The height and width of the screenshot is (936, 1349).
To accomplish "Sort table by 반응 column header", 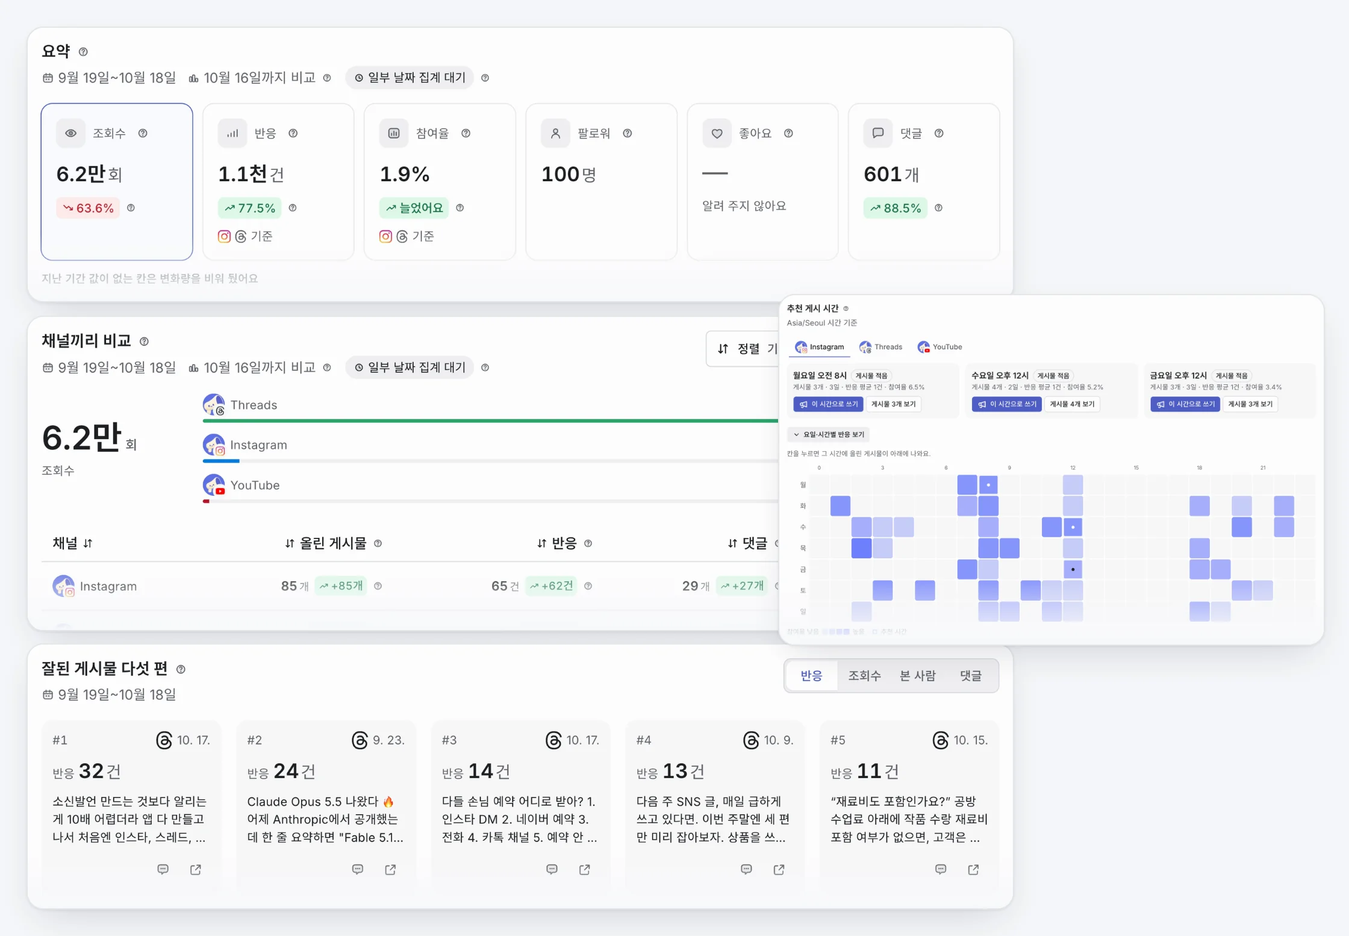I will click(556, 543).
